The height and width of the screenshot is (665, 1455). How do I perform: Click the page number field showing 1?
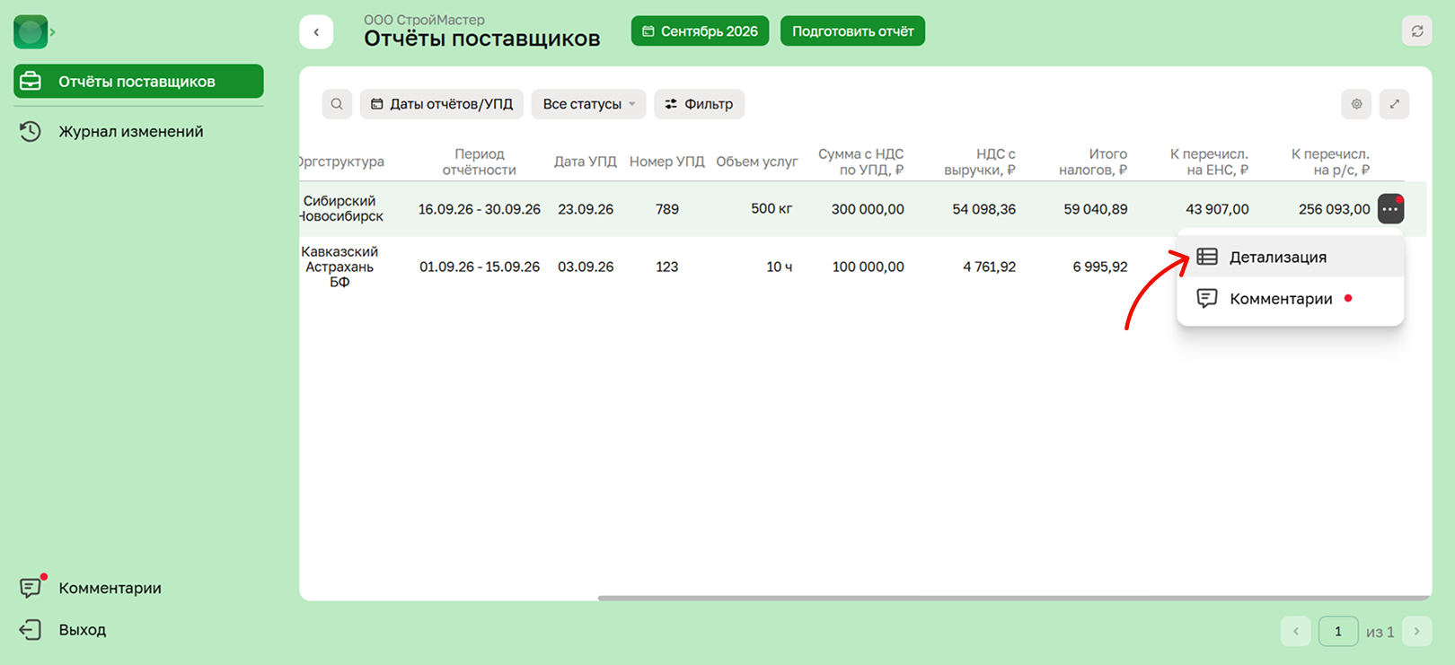1338,631
